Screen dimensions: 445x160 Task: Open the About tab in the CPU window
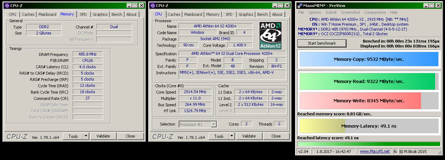[x=277, y=14]
